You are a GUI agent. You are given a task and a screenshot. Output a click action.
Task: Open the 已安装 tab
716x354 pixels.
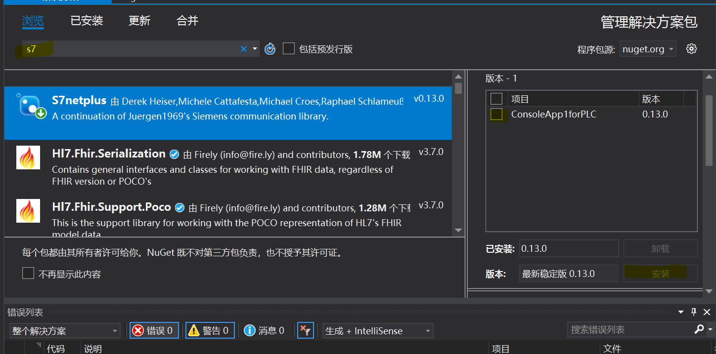[x=87, y=21]
